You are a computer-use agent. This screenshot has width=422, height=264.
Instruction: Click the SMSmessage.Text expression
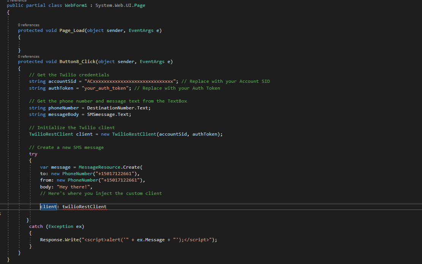pyautogui.click(x=107, y=114)
